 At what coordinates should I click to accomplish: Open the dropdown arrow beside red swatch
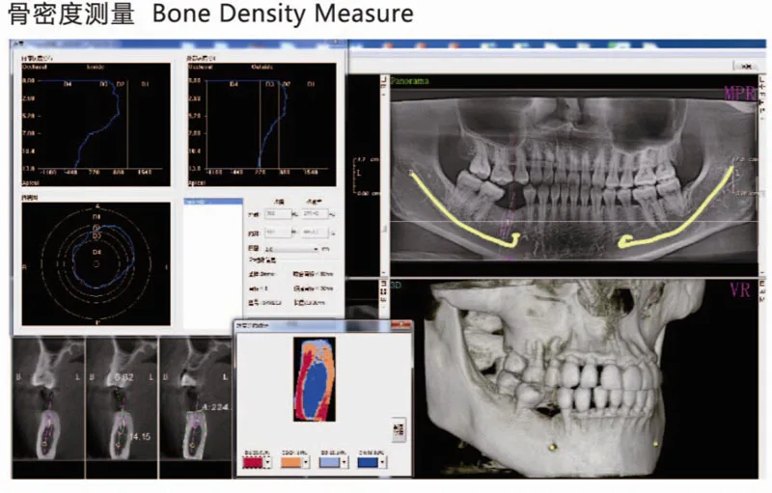tap(267, 462)
